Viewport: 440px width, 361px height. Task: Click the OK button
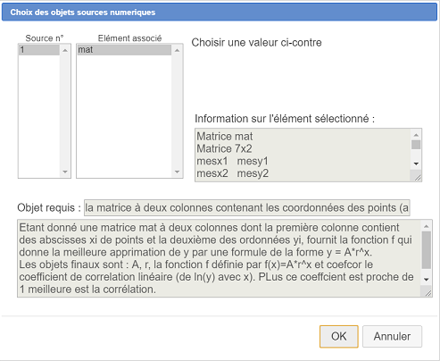[339, 336]
